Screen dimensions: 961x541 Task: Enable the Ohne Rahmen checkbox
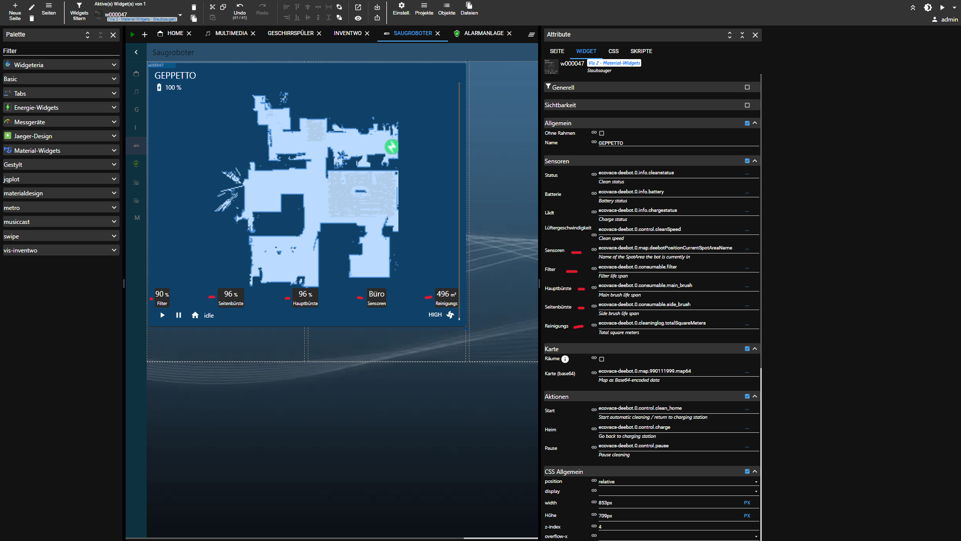(x=602, y=133)
